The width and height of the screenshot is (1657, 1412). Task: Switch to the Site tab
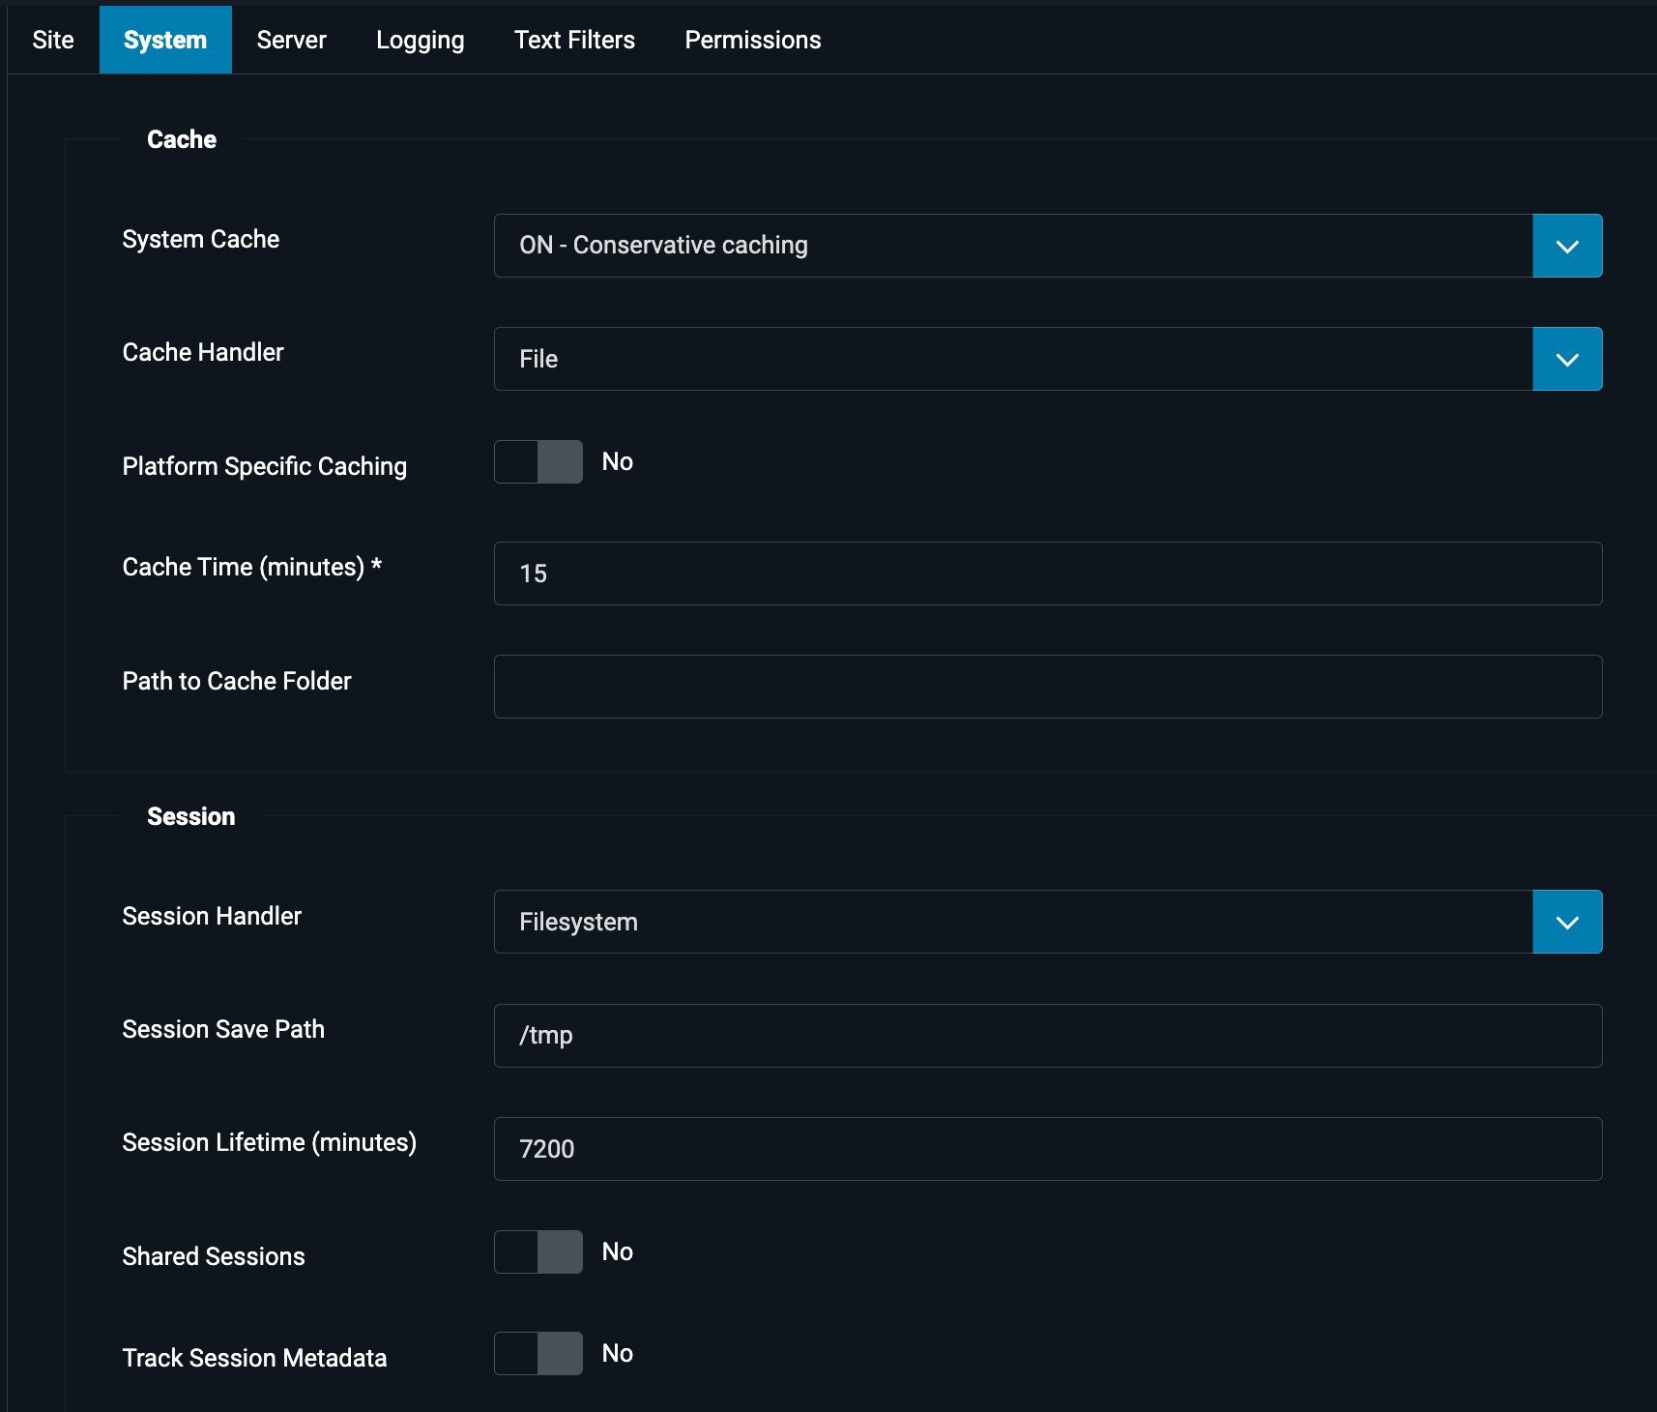[x=52, y=40]
